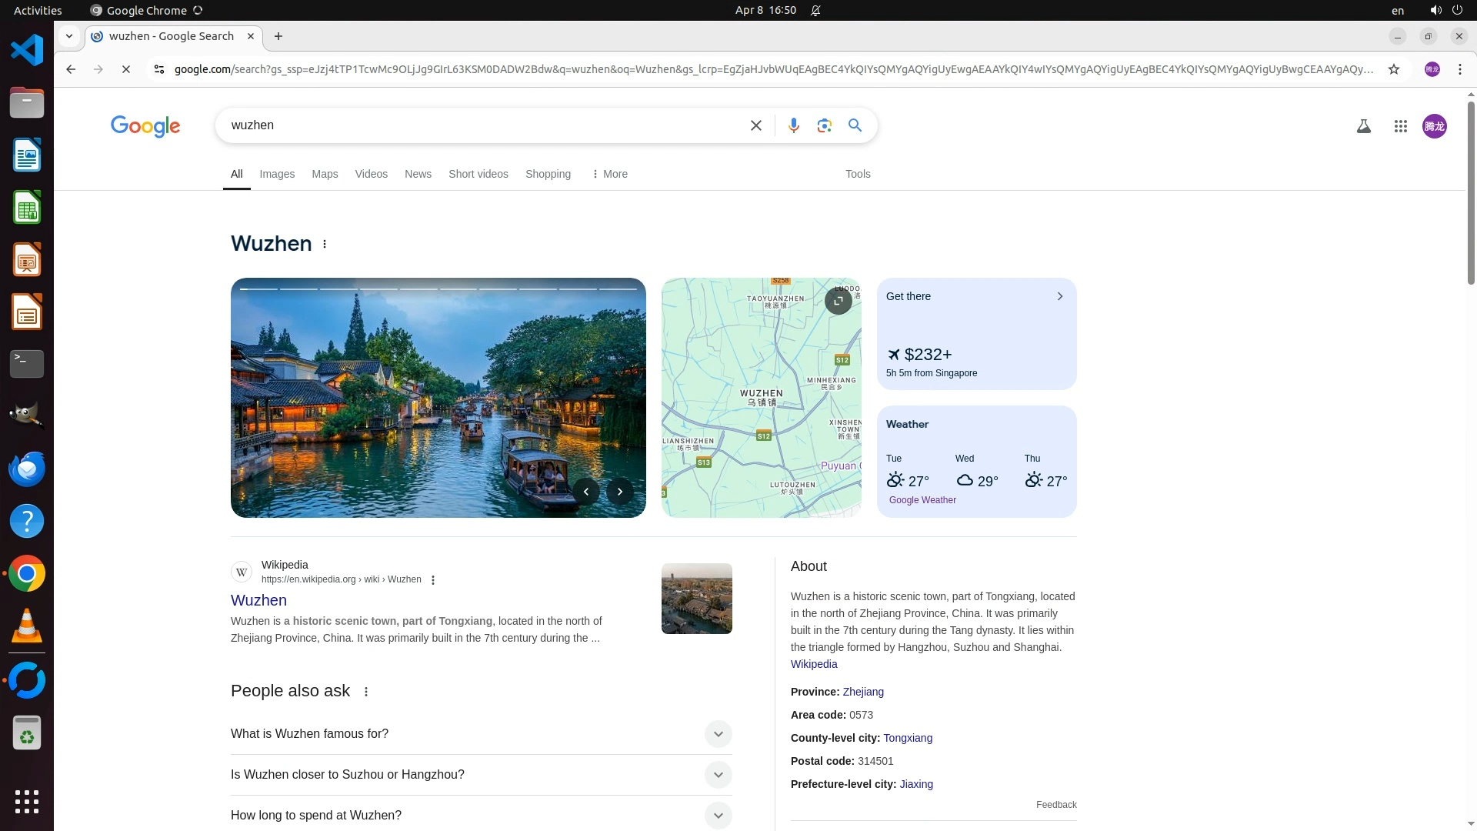Viewport: 1477px width, 831px height.
Task: Switch to the Images results tab
Action: pyautogui.click(x=277, y=174)
